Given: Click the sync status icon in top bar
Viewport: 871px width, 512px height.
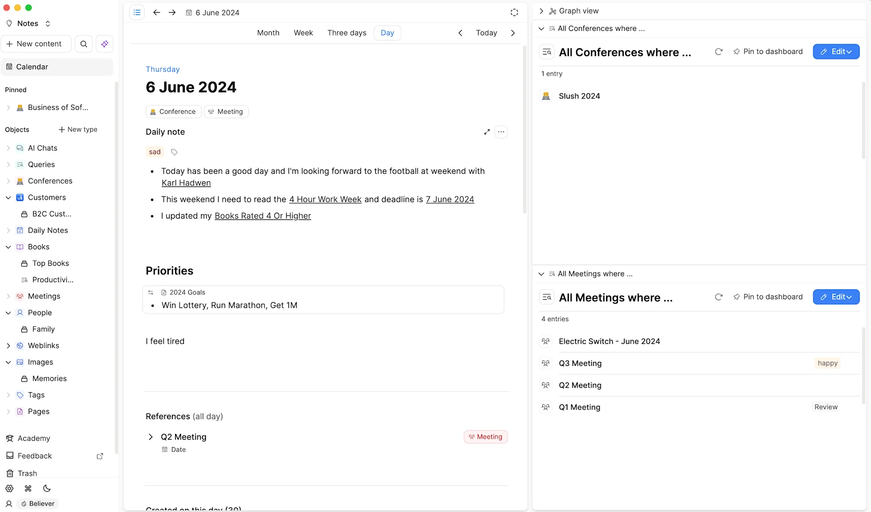Looking at the screenshot, I should pos(514,13).
